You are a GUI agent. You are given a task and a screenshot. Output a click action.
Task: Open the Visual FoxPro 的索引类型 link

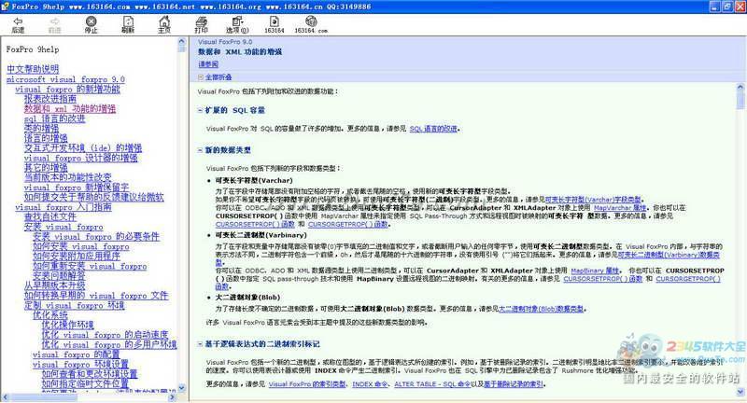click(x=307, y=384)
